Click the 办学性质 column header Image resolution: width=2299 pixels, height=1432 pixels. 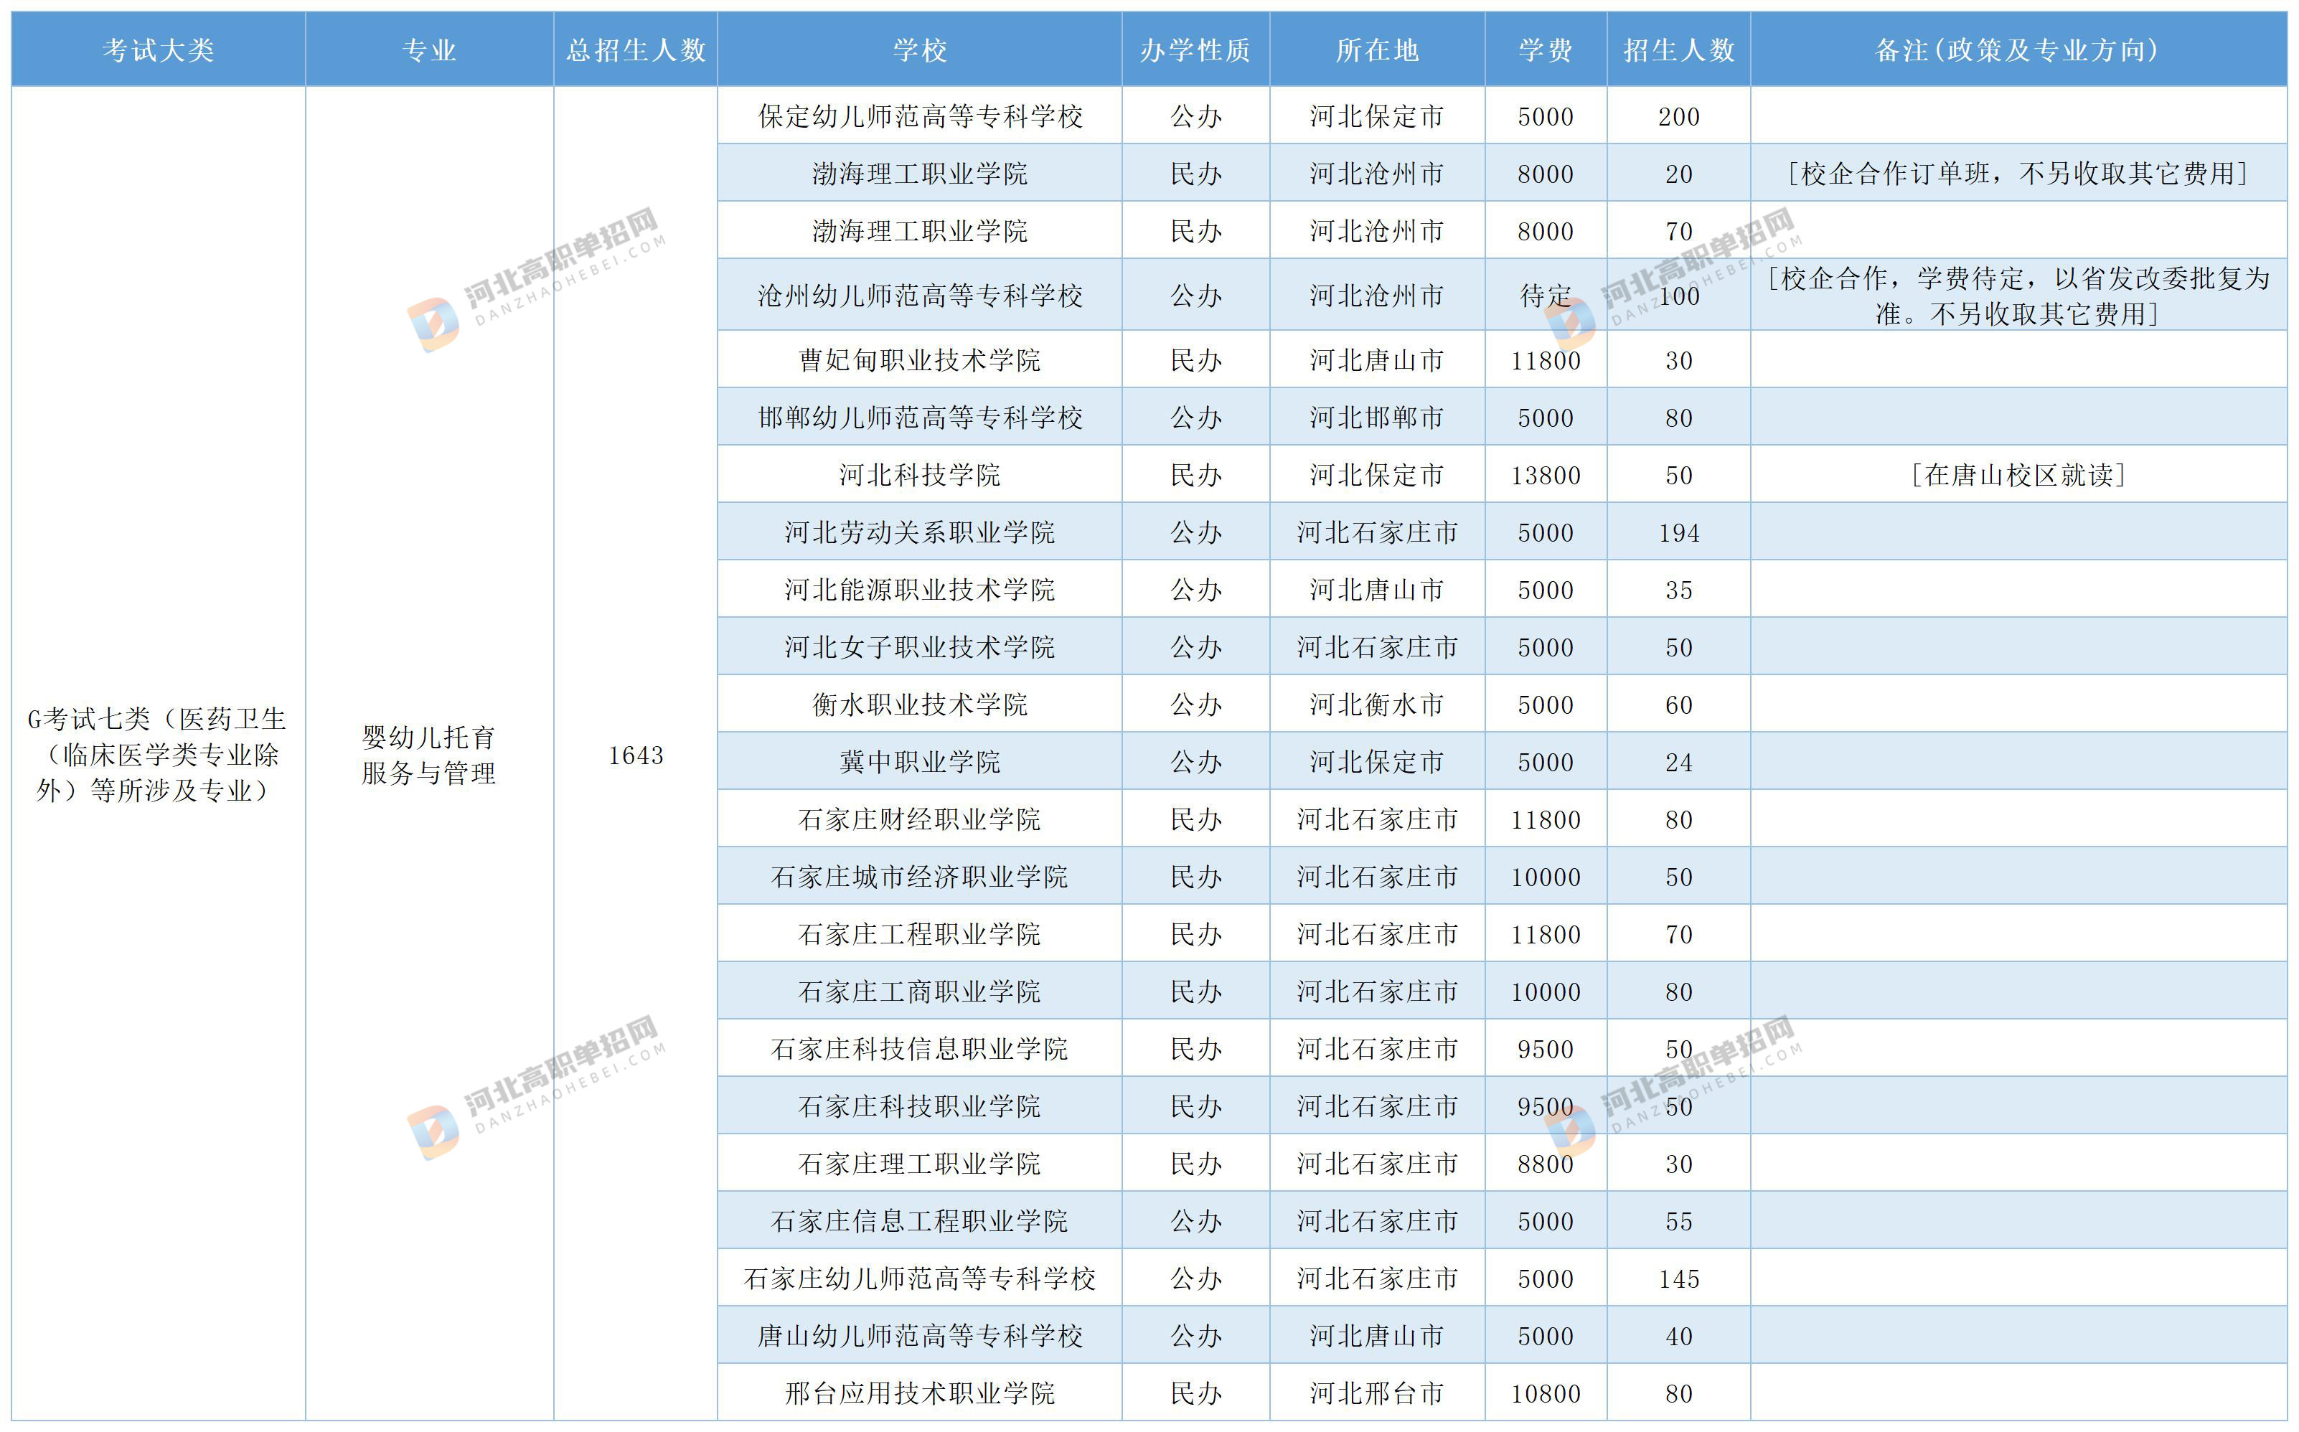tap(1195, 50)
